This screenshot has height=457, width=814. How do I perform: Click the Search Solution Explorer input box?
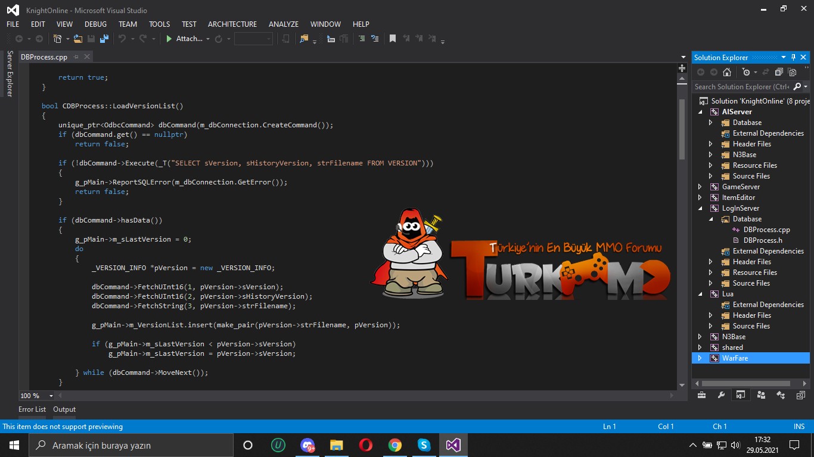741,87
